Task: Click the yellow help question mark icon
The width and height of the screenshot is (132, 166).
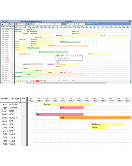Action: (45, 81)
